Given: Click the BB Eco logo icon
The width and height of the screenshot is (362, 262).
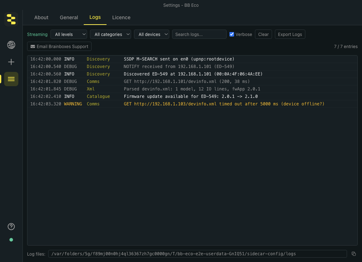Looking at the screenshot, I should click(x=11, y=19).
